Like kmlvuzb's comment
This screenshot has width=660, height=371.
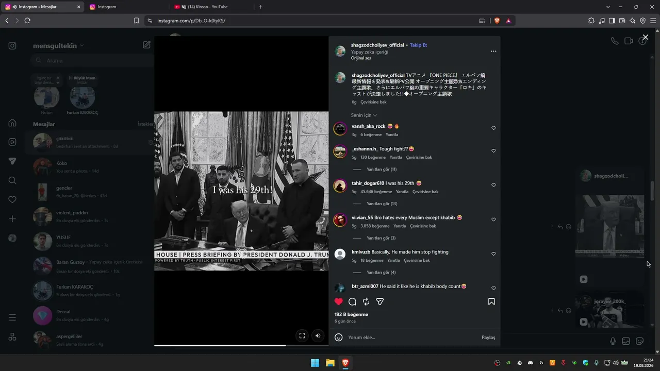pyautogui.click(x=493, y=254)
